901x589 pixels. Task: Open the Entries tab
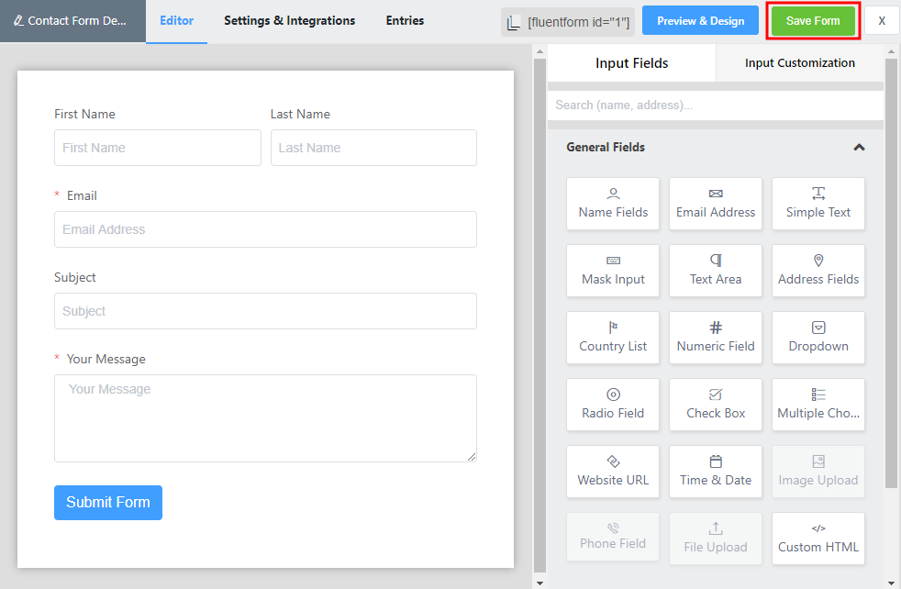(405, 20)
